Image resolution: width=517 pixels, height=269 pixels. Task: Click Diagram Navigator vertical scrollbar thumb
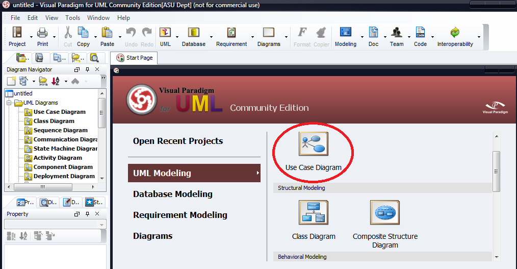[x=102, y=112]
